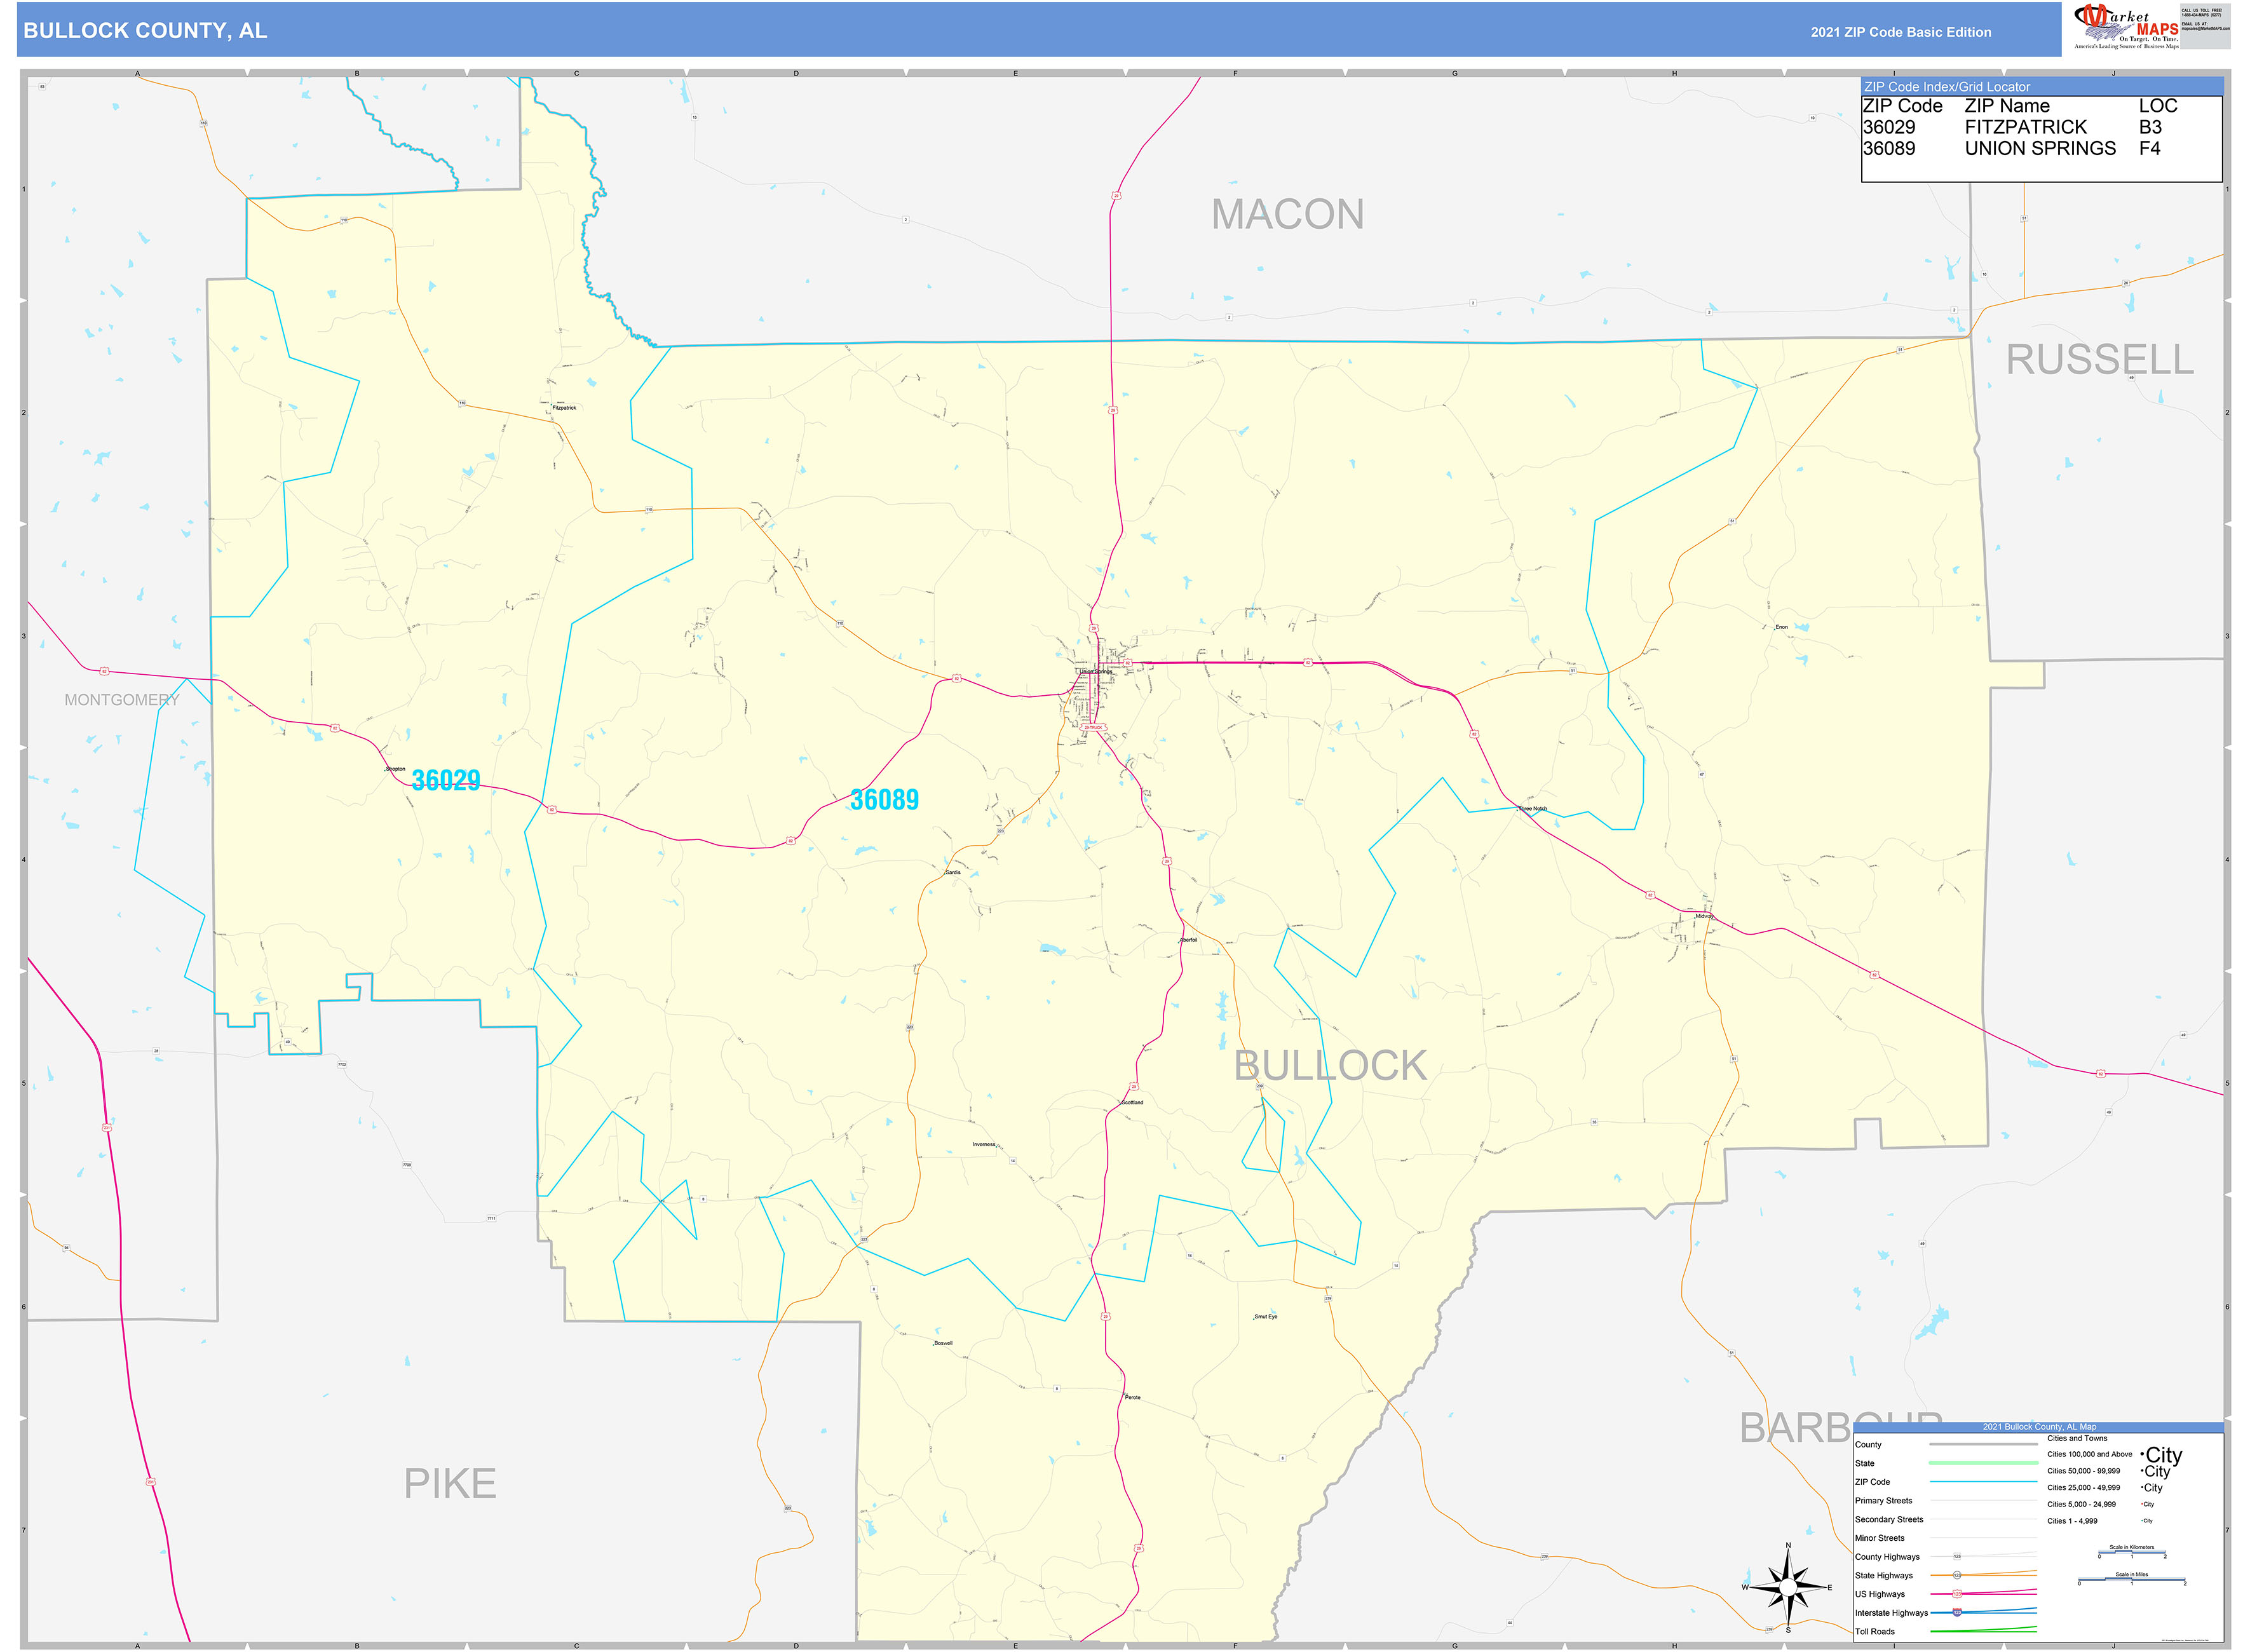Click "Cities 50,000 - 99,999" legend entry
The height and width of the screenshot is (1652, 2250).
click(x=2083, y=1471)
